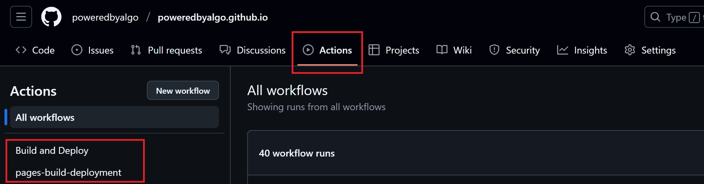
Task: Click the GitHub Octocat logo
Action: [51, 17]
